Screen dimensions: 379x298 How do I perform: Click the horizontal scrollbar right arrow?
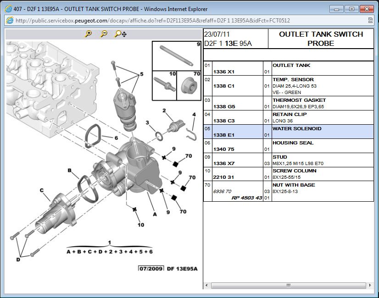point(370,285)
